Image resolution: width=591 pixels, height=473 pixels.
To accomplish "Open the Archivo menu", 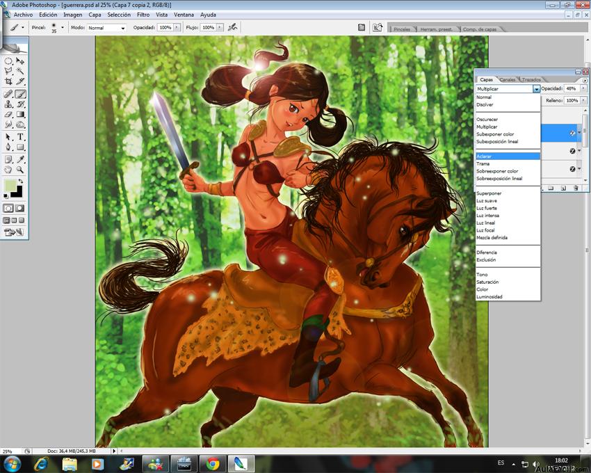I will [x=24, y=15].
